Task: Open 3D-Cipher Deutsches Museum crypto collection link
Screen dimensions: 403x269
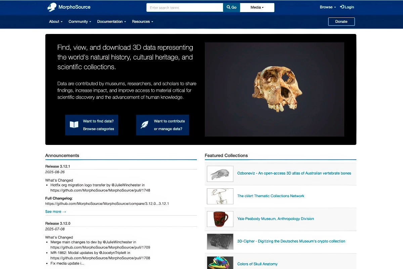Action: pos(291,241)
